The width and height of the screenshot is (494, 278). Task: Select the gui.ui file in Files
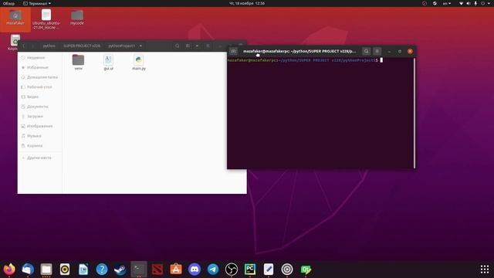click(x=108, y=62)
